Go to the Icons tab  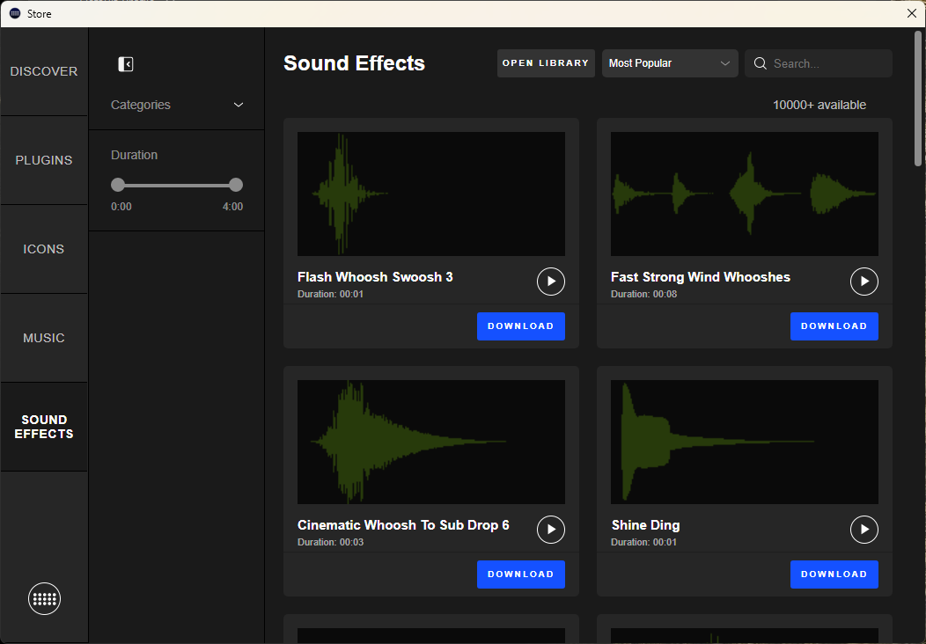point(44,249)
